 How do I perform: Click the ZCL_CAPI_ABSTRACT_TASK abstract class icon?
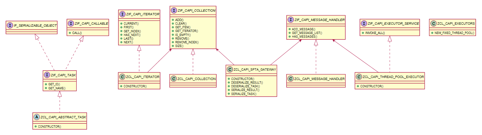pos(37,117)
